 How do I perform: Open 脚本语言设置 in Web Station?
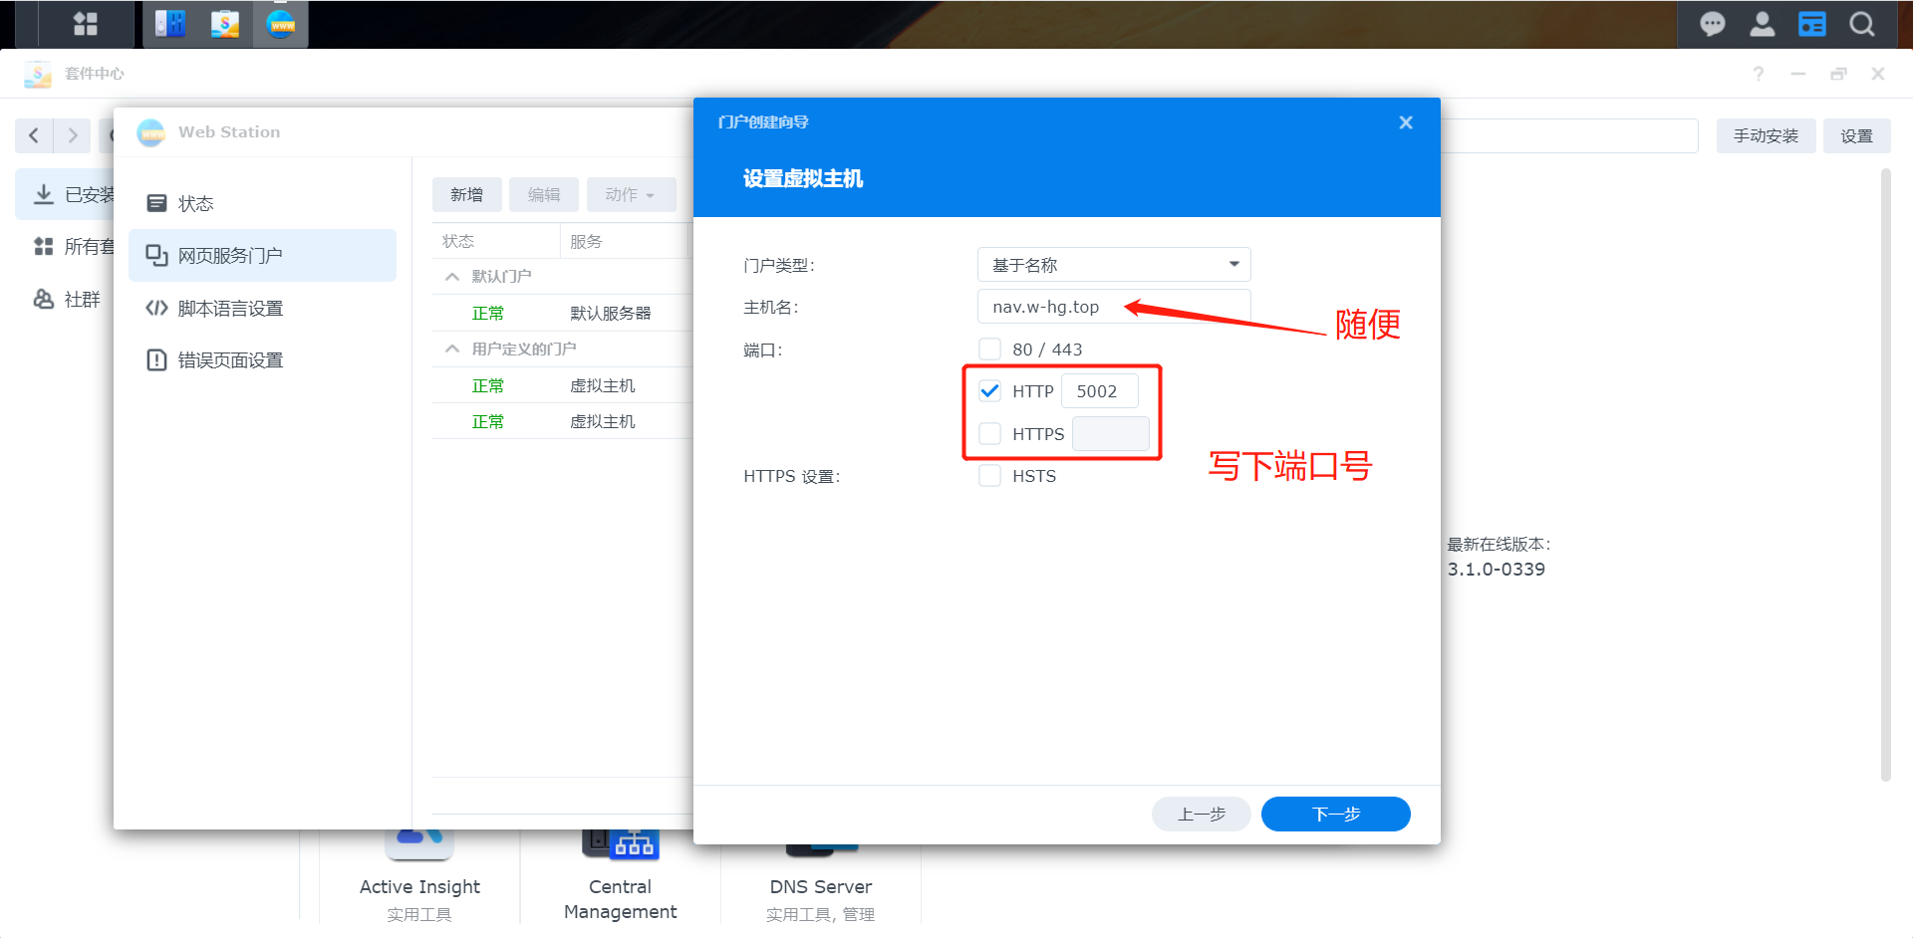pyautogui.click(x=262, y=308)
